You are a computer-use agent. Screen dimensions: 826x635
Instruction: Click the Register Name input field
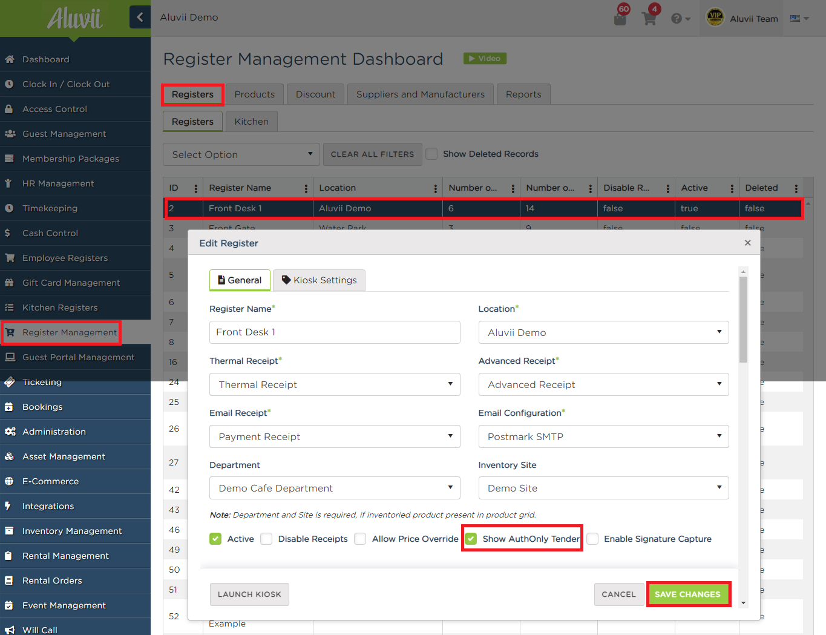[x=335, y=332]
